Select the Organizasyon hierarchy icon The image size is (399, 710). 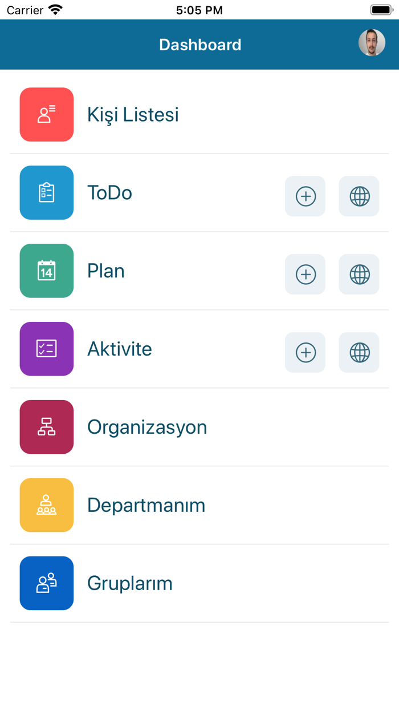(46, 427)
